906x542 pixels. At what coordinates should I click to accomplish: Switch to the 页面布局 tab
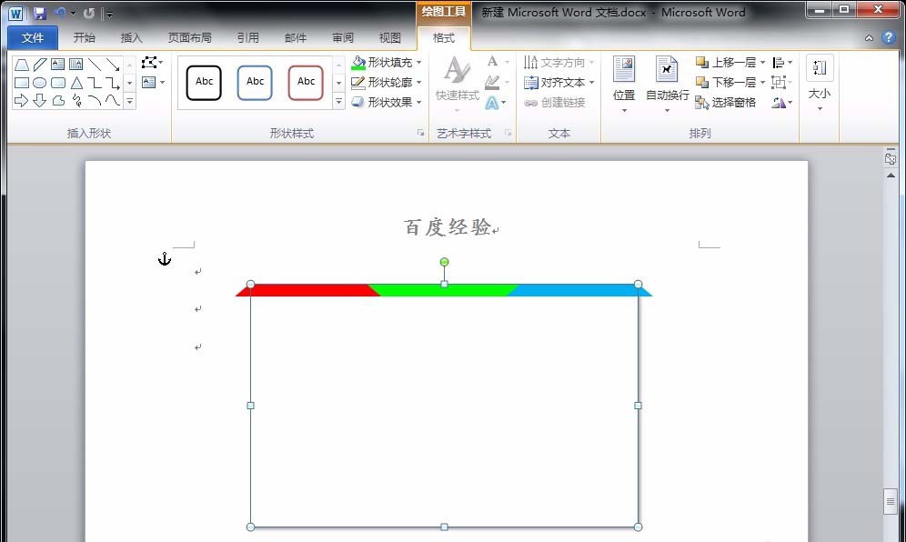pyautogui.click(x=189, y=37)
